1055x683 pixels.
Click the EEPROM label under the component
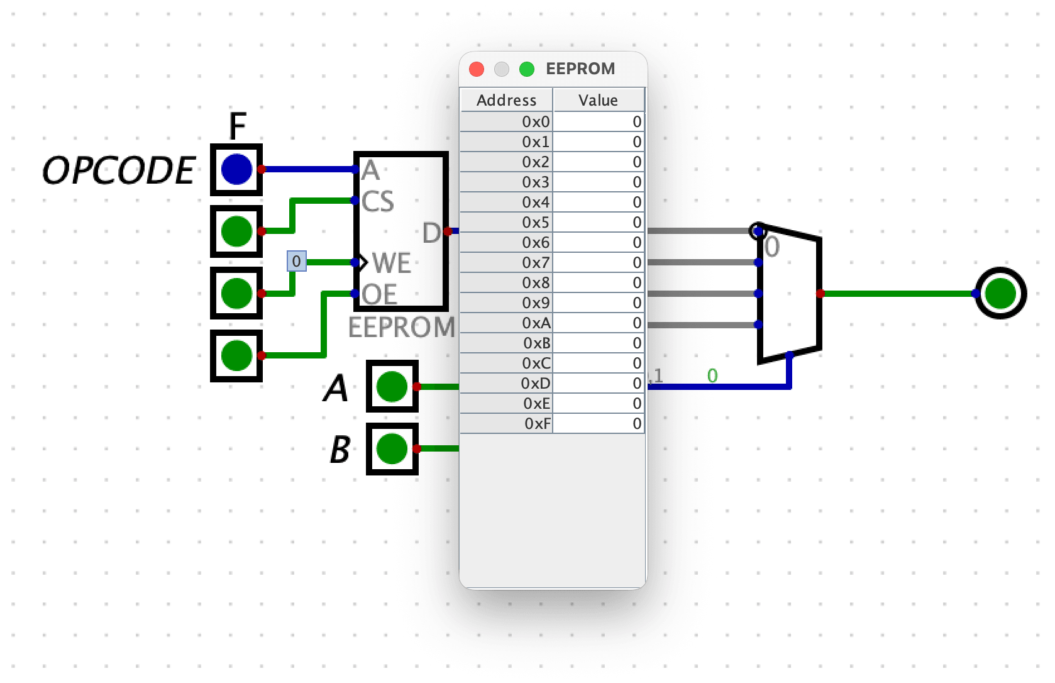tap(402, 327)
